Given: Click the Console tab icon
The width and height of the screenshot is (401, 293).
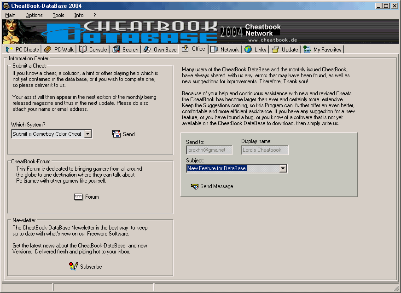Looking at the screenshot, I should [83, 50].
